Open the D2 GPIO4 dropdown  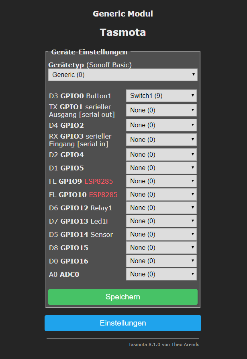(161, 155)
